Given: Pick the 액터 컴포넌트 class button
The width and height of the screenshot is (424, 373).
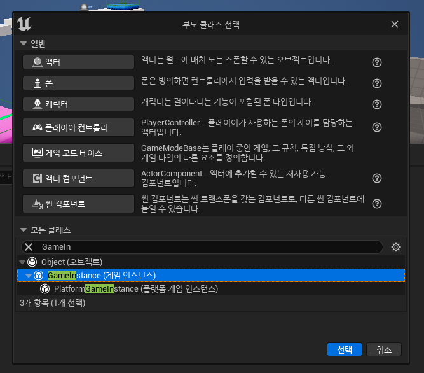Looking at the screenshot, I should (x=78, y=178).
